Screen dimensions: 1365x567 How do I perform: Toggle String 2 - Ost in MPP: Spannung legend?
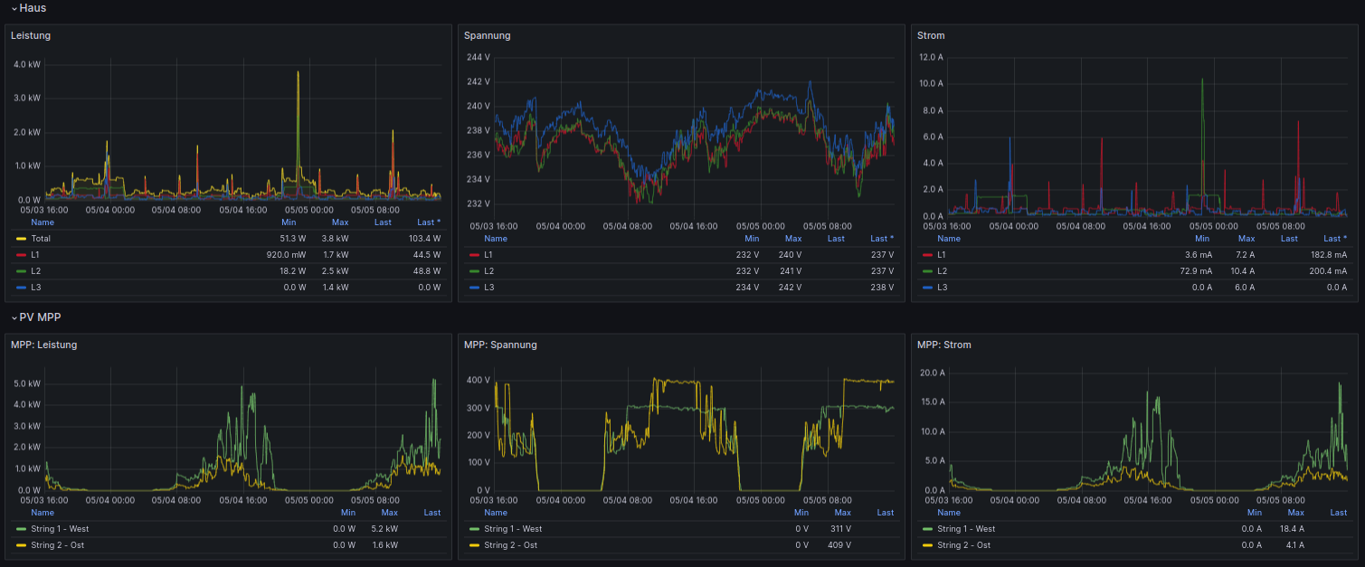pyautogui.click(x=510, y=545)
